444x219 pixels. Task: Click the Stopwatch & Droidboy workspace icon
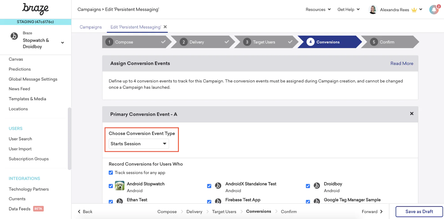tap(14, 36)
